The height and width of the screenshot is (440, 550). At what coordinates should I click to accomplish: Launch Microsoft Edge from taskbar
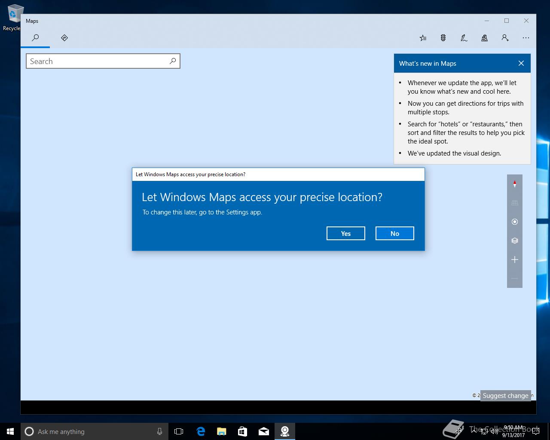[201, 431]
